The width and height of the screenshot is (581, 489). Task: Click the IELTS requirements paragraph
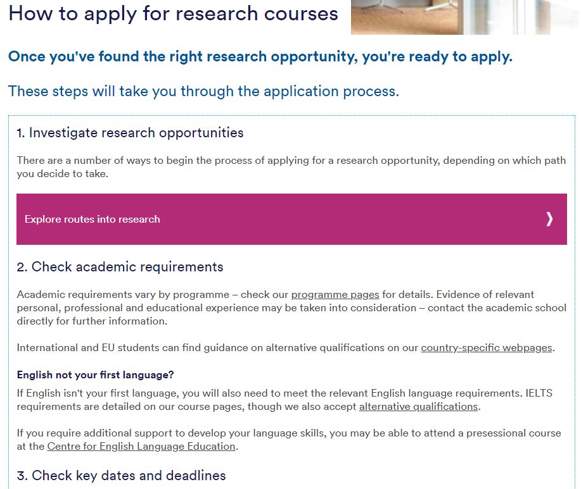pos(284,400)
